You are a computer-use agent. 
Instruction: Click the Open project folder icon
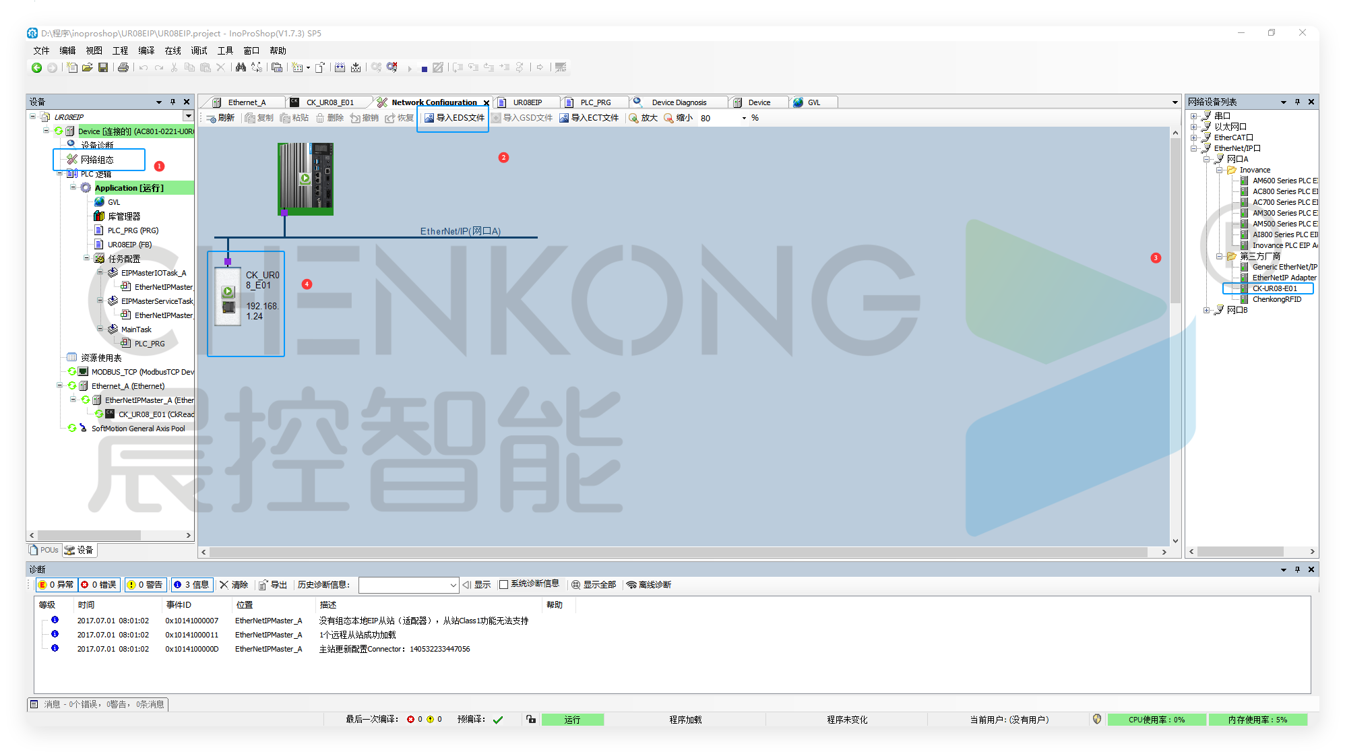87,67
